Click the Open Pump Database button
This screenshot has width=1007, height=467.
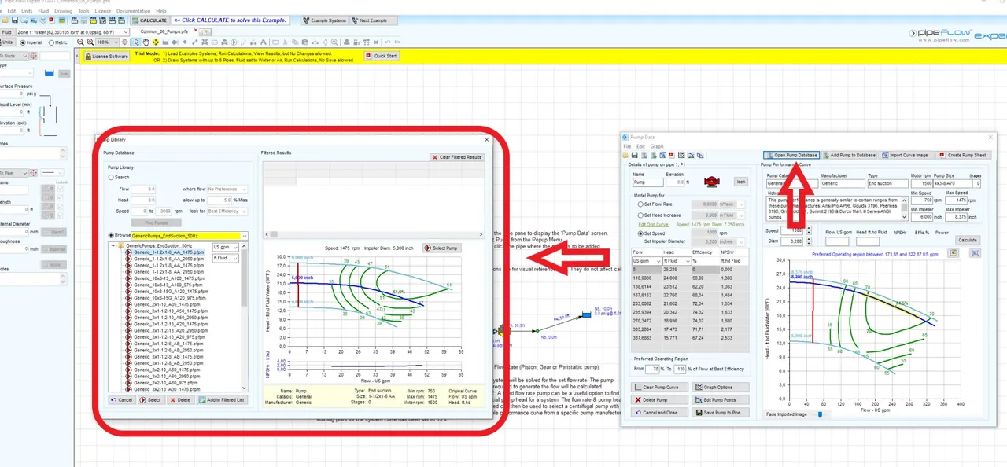pos(791,155)
